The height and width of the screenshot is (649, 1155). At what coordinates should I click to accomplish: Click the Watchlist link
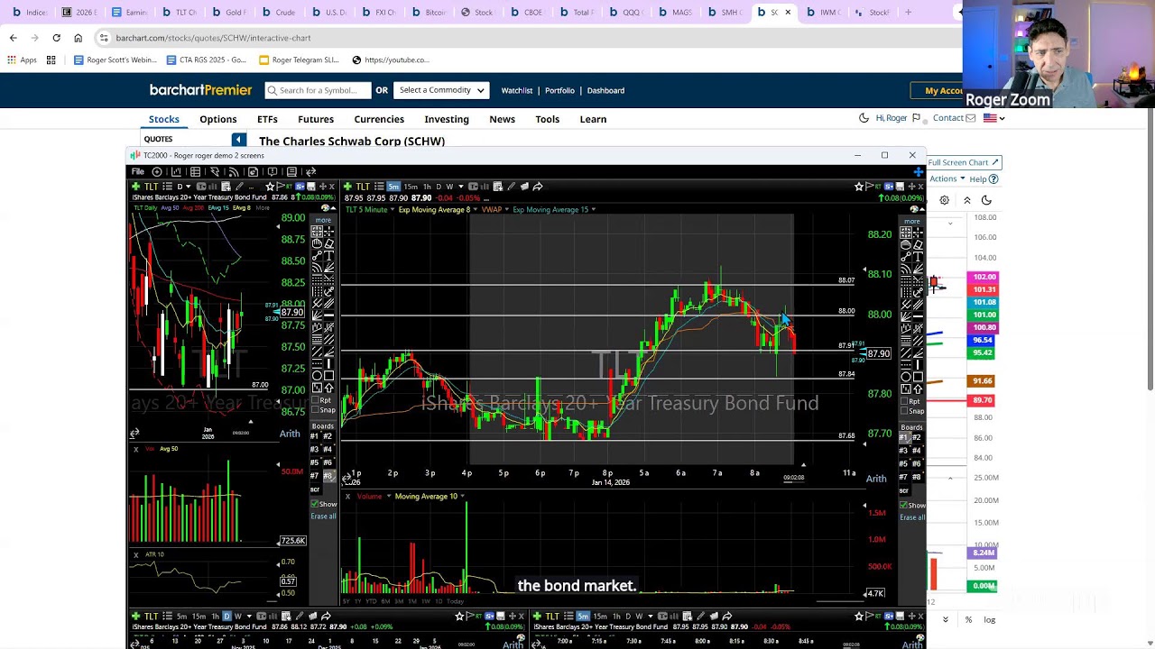click(x=517, y=90)
